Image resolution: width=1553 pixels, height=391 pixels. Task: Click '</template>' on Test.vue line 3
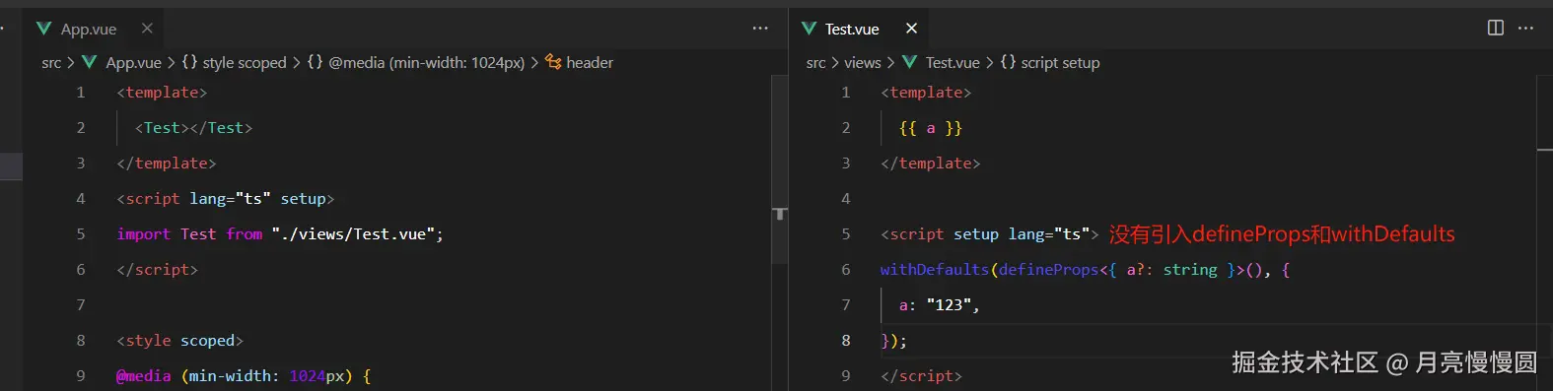(930, 163)
